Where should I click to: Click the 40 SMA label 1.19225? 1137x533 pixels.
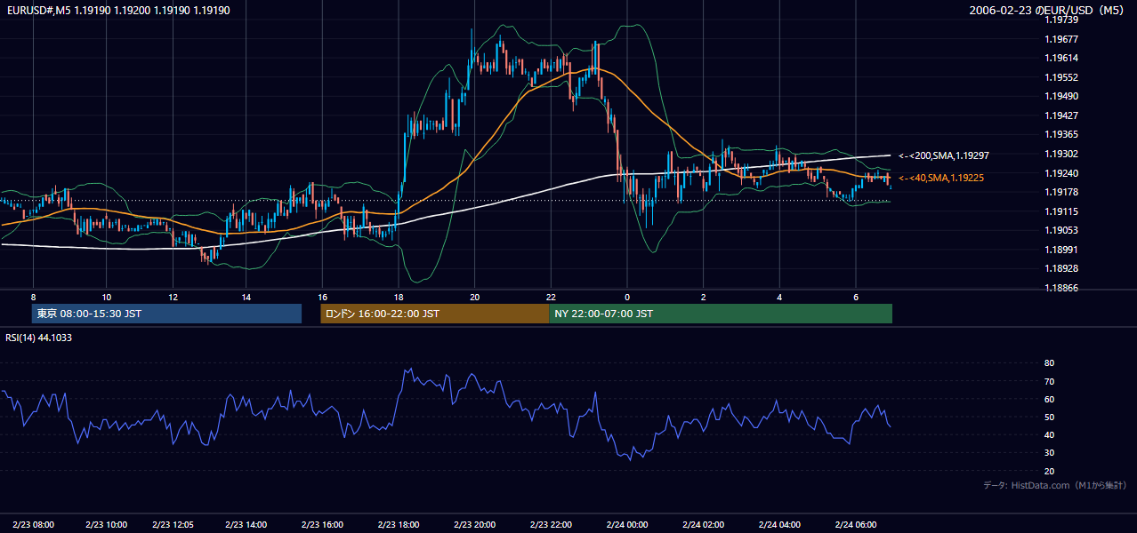coord(940,178)
